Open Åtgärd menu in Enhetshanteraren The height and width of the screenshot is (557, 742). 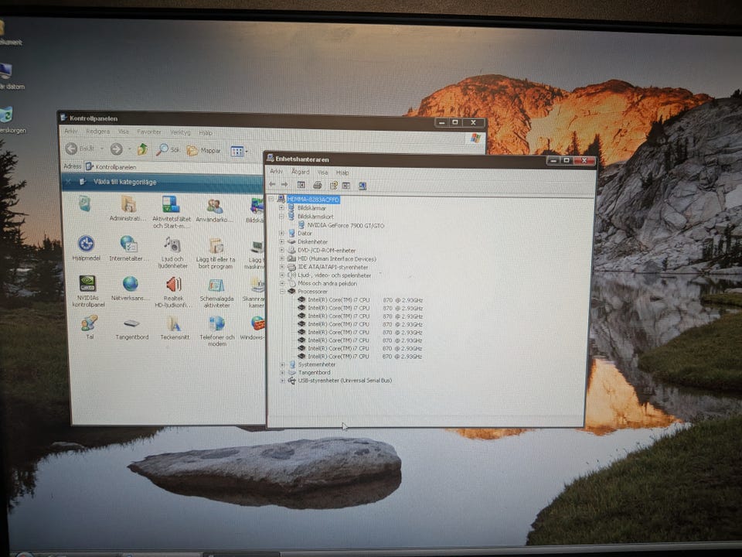[x=301, y=172]
